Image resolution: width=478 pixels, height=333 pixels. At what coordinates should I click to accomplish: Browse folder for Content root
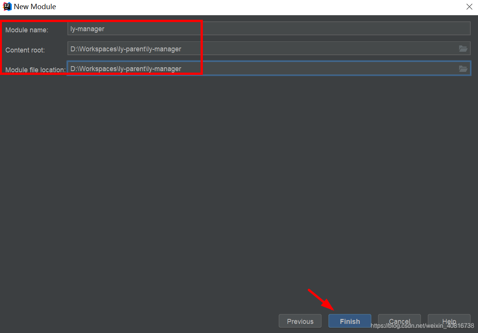coord(463,49)
